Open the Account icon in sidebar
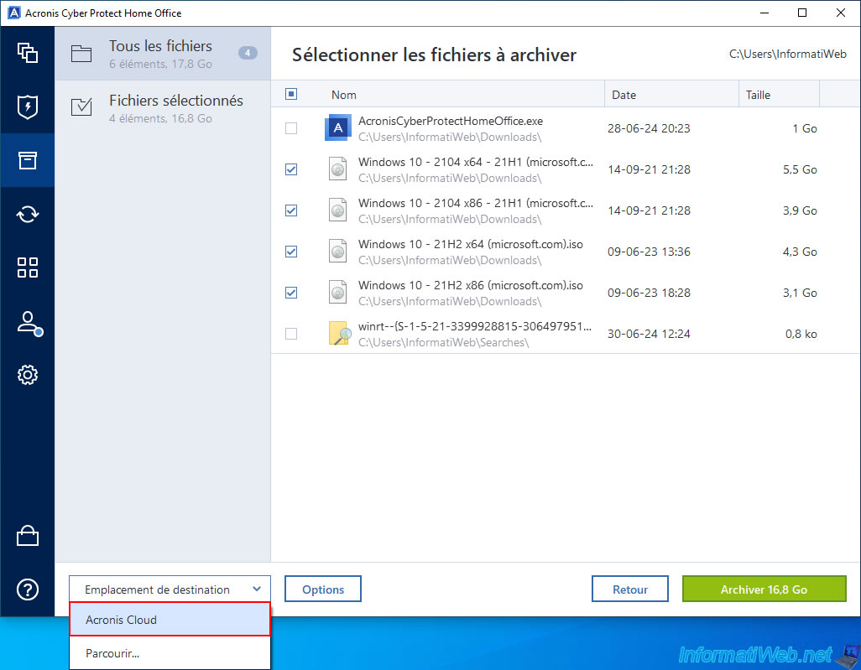The height and width of the screenshot is (670, 861). 28,322
